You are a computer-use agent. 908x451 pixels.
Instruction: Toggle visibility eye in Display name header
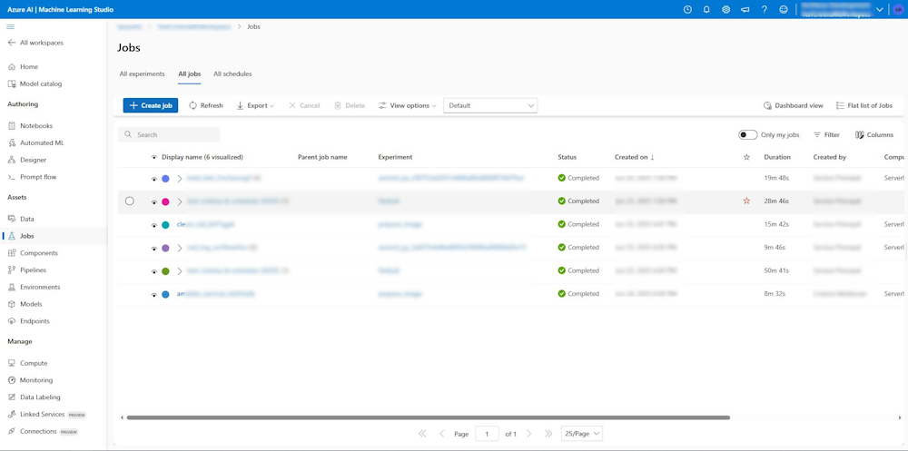pos(154,157)
